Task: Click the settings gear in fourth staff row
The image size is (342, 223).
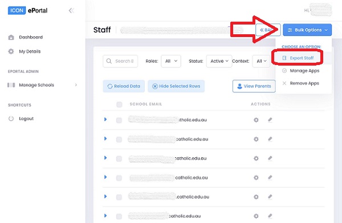Action: [256, 177]
